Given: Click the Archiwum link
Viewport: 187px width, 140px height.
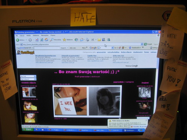Looking at the screenshot, I should [x=96, y=77].
